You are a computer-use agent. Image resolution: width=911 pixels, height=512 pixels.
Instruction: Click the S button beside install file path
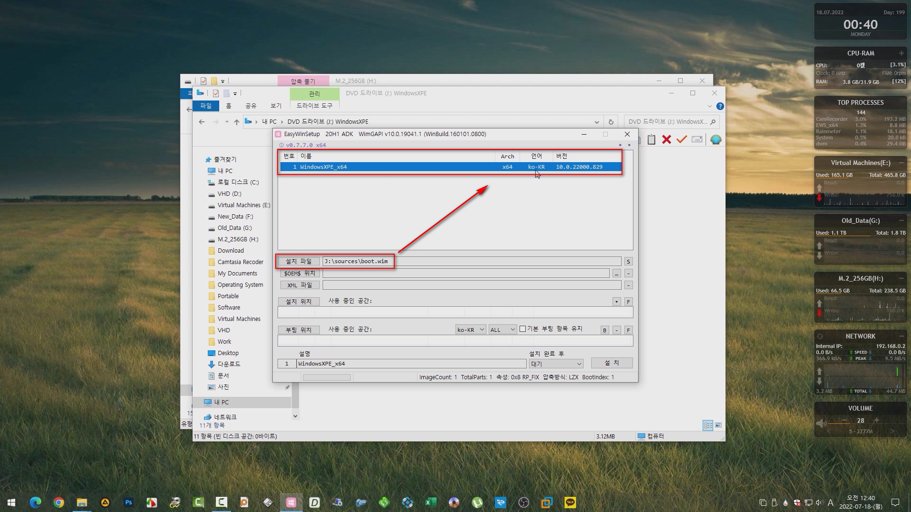(x=628, y=262)
